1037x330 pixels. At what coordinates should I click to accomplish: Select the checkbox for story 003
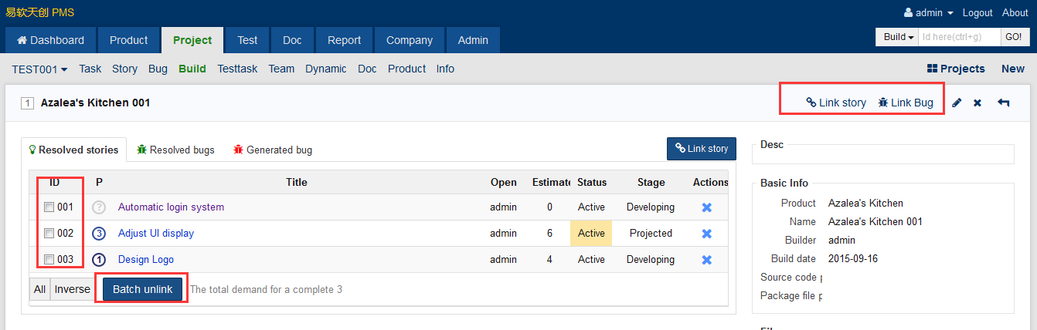(x=49, y=260)
